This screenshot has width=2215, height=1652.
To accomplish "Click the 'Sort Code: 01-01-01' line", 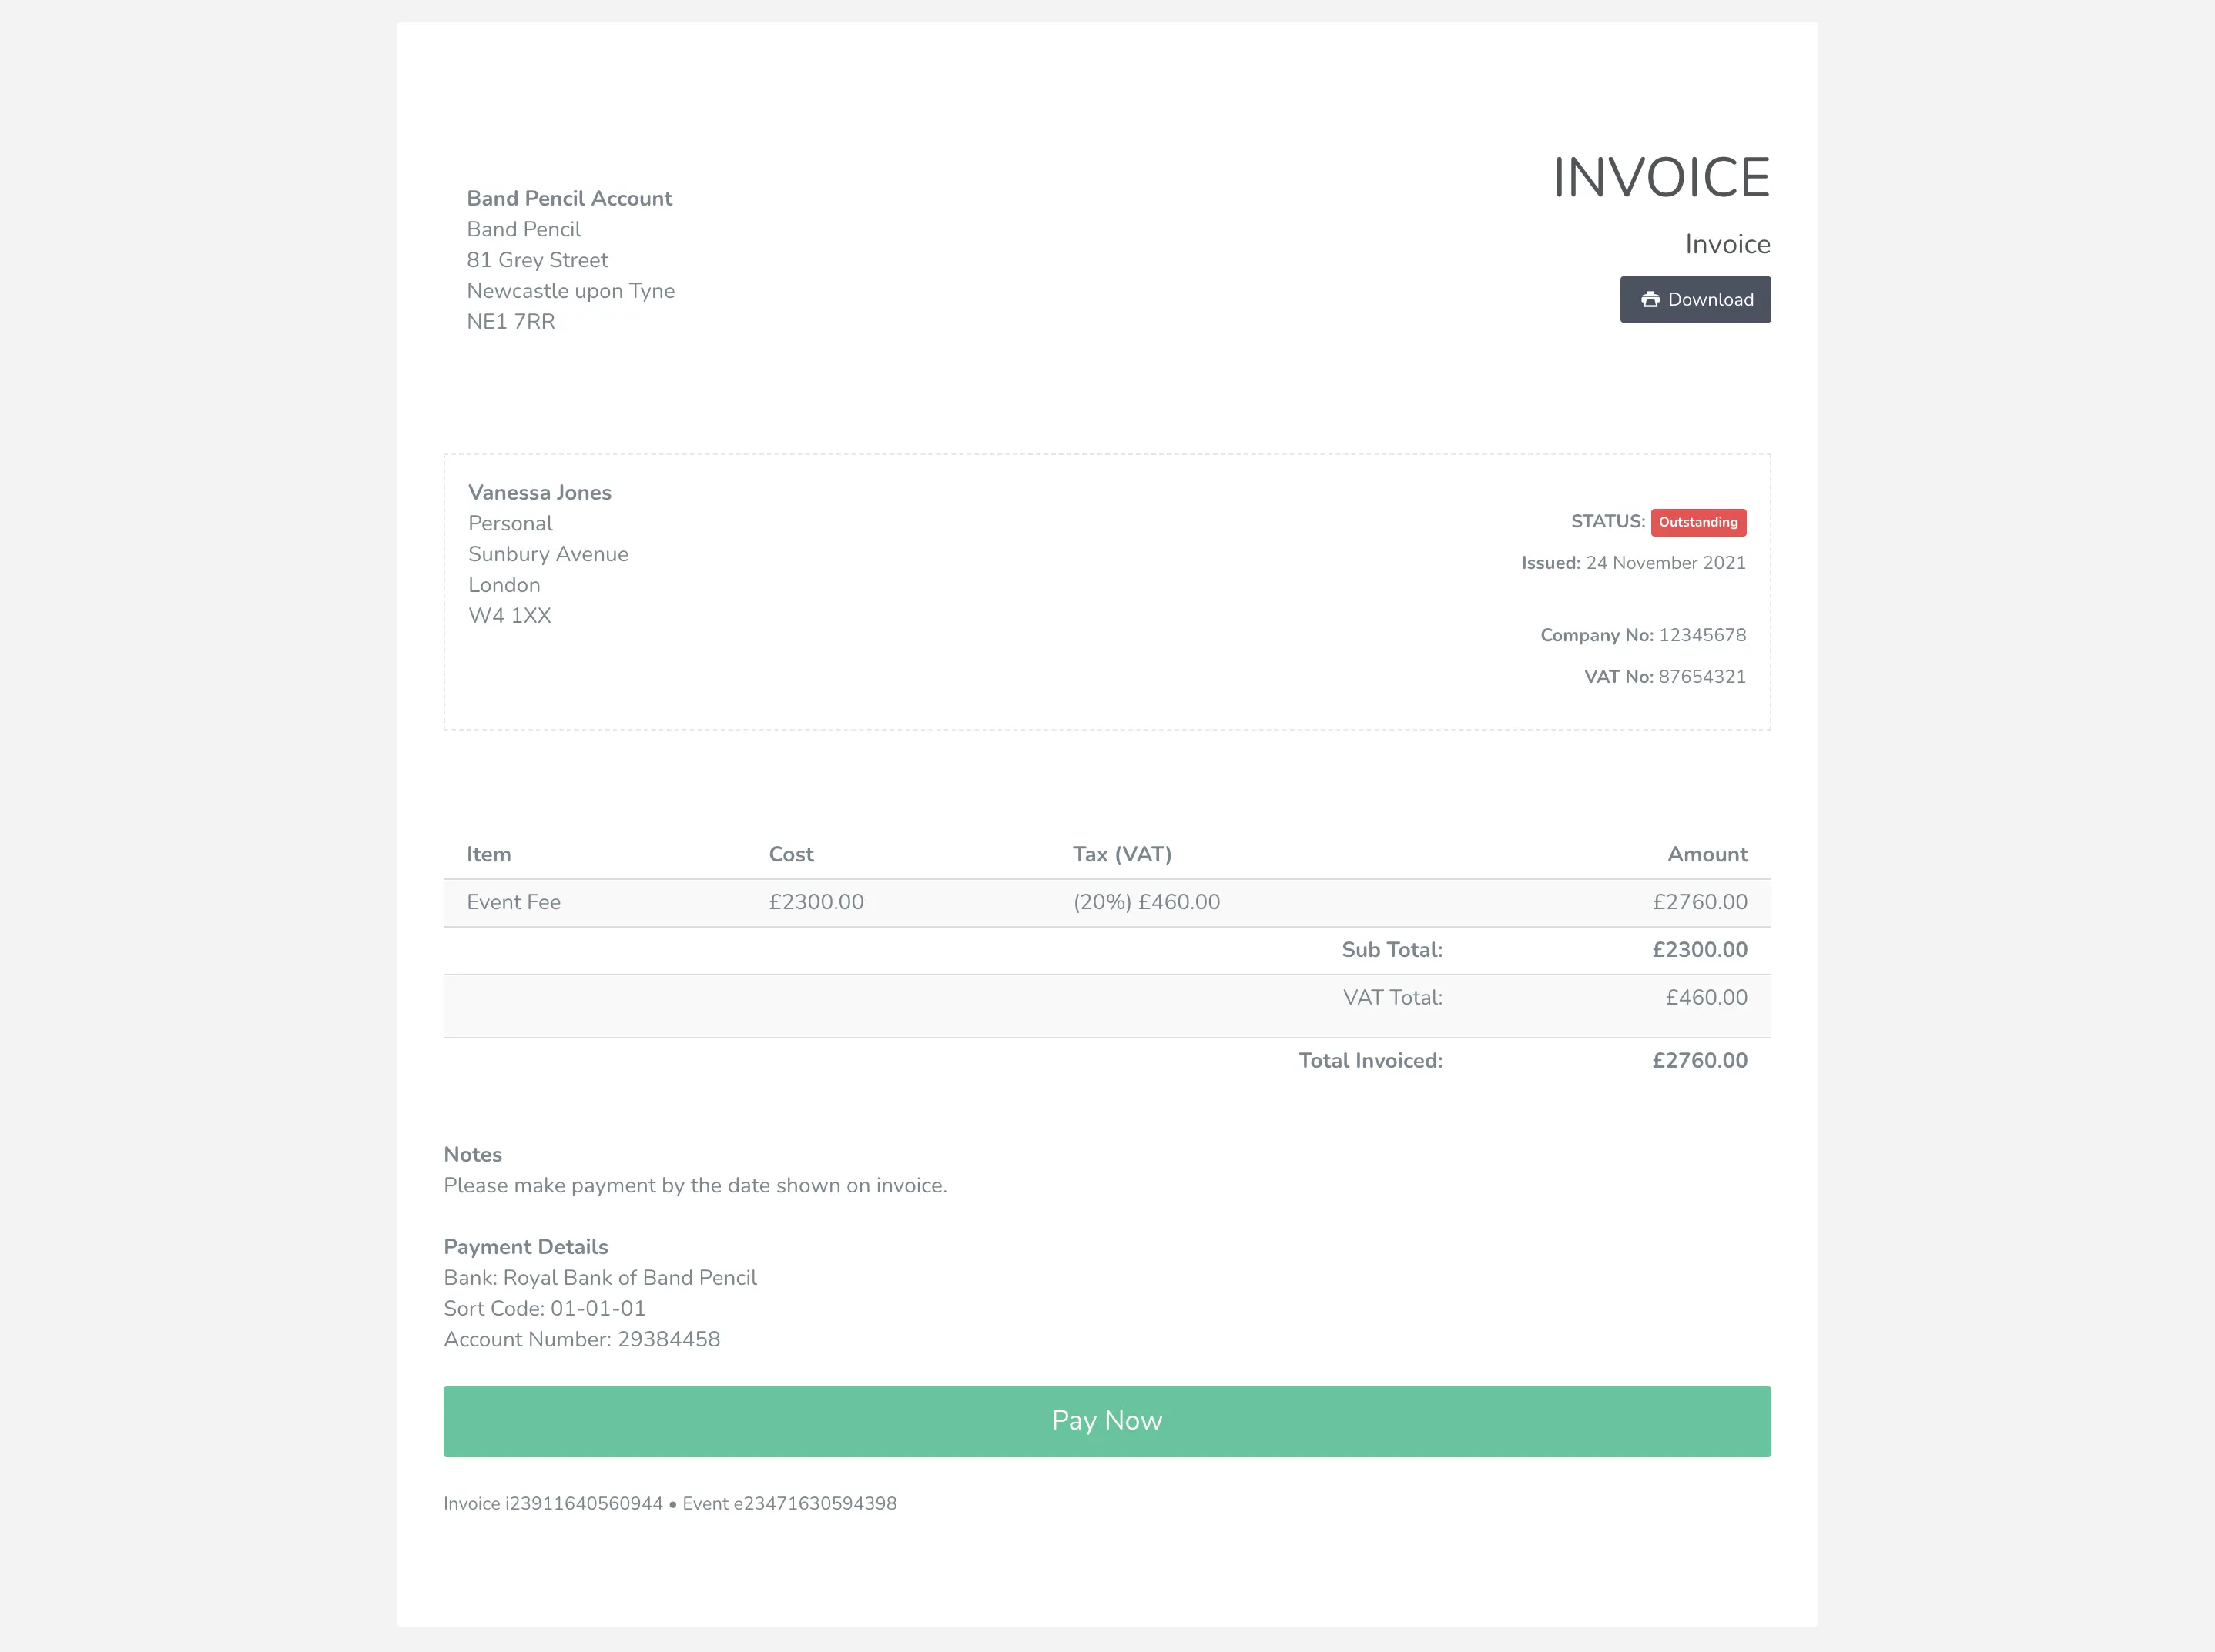I will [x=545, y=1308].
